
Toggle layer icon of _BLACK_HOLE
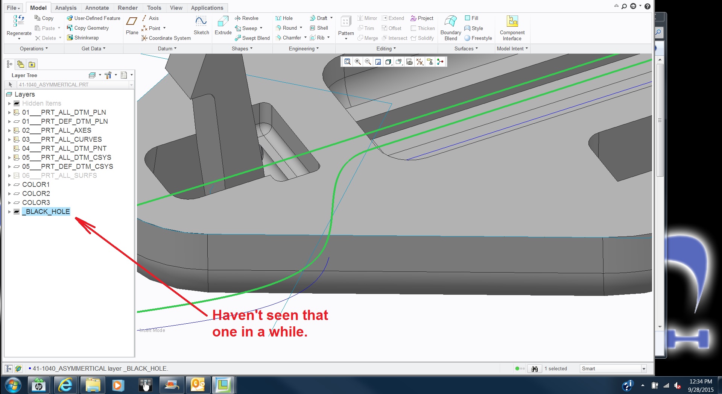(x=17, y=212)
